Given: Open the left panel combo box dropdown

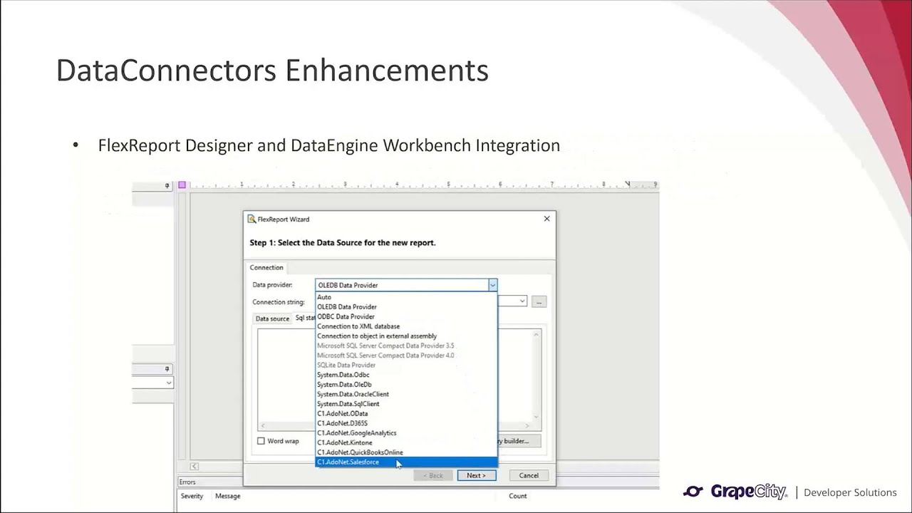Looking at the screenshot, I should coord(169,383).
